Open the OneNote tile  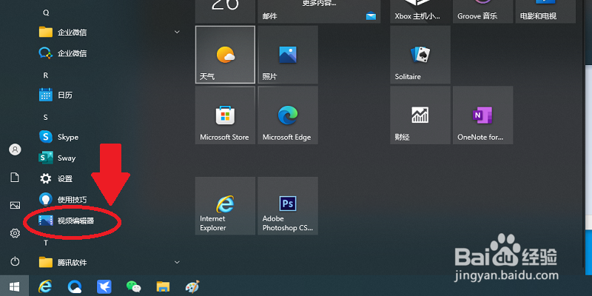(x=483, y=115)
